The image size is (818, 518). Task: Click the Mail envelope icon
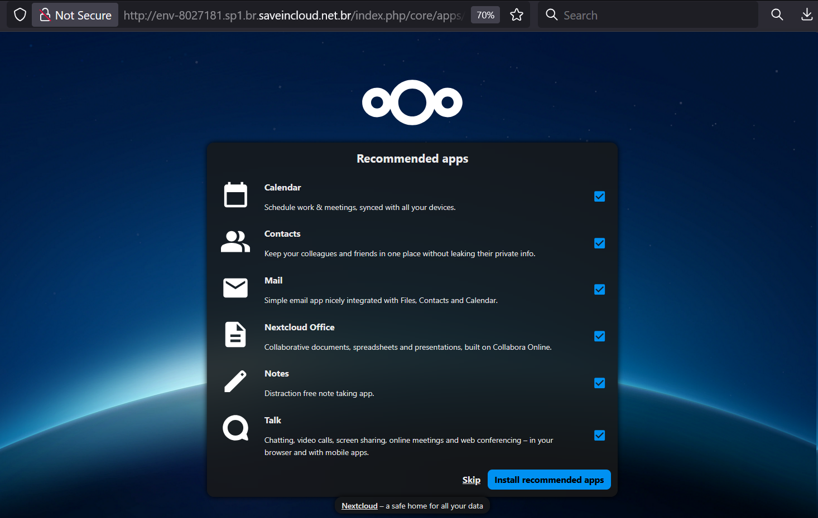click(x=235, y=288)
